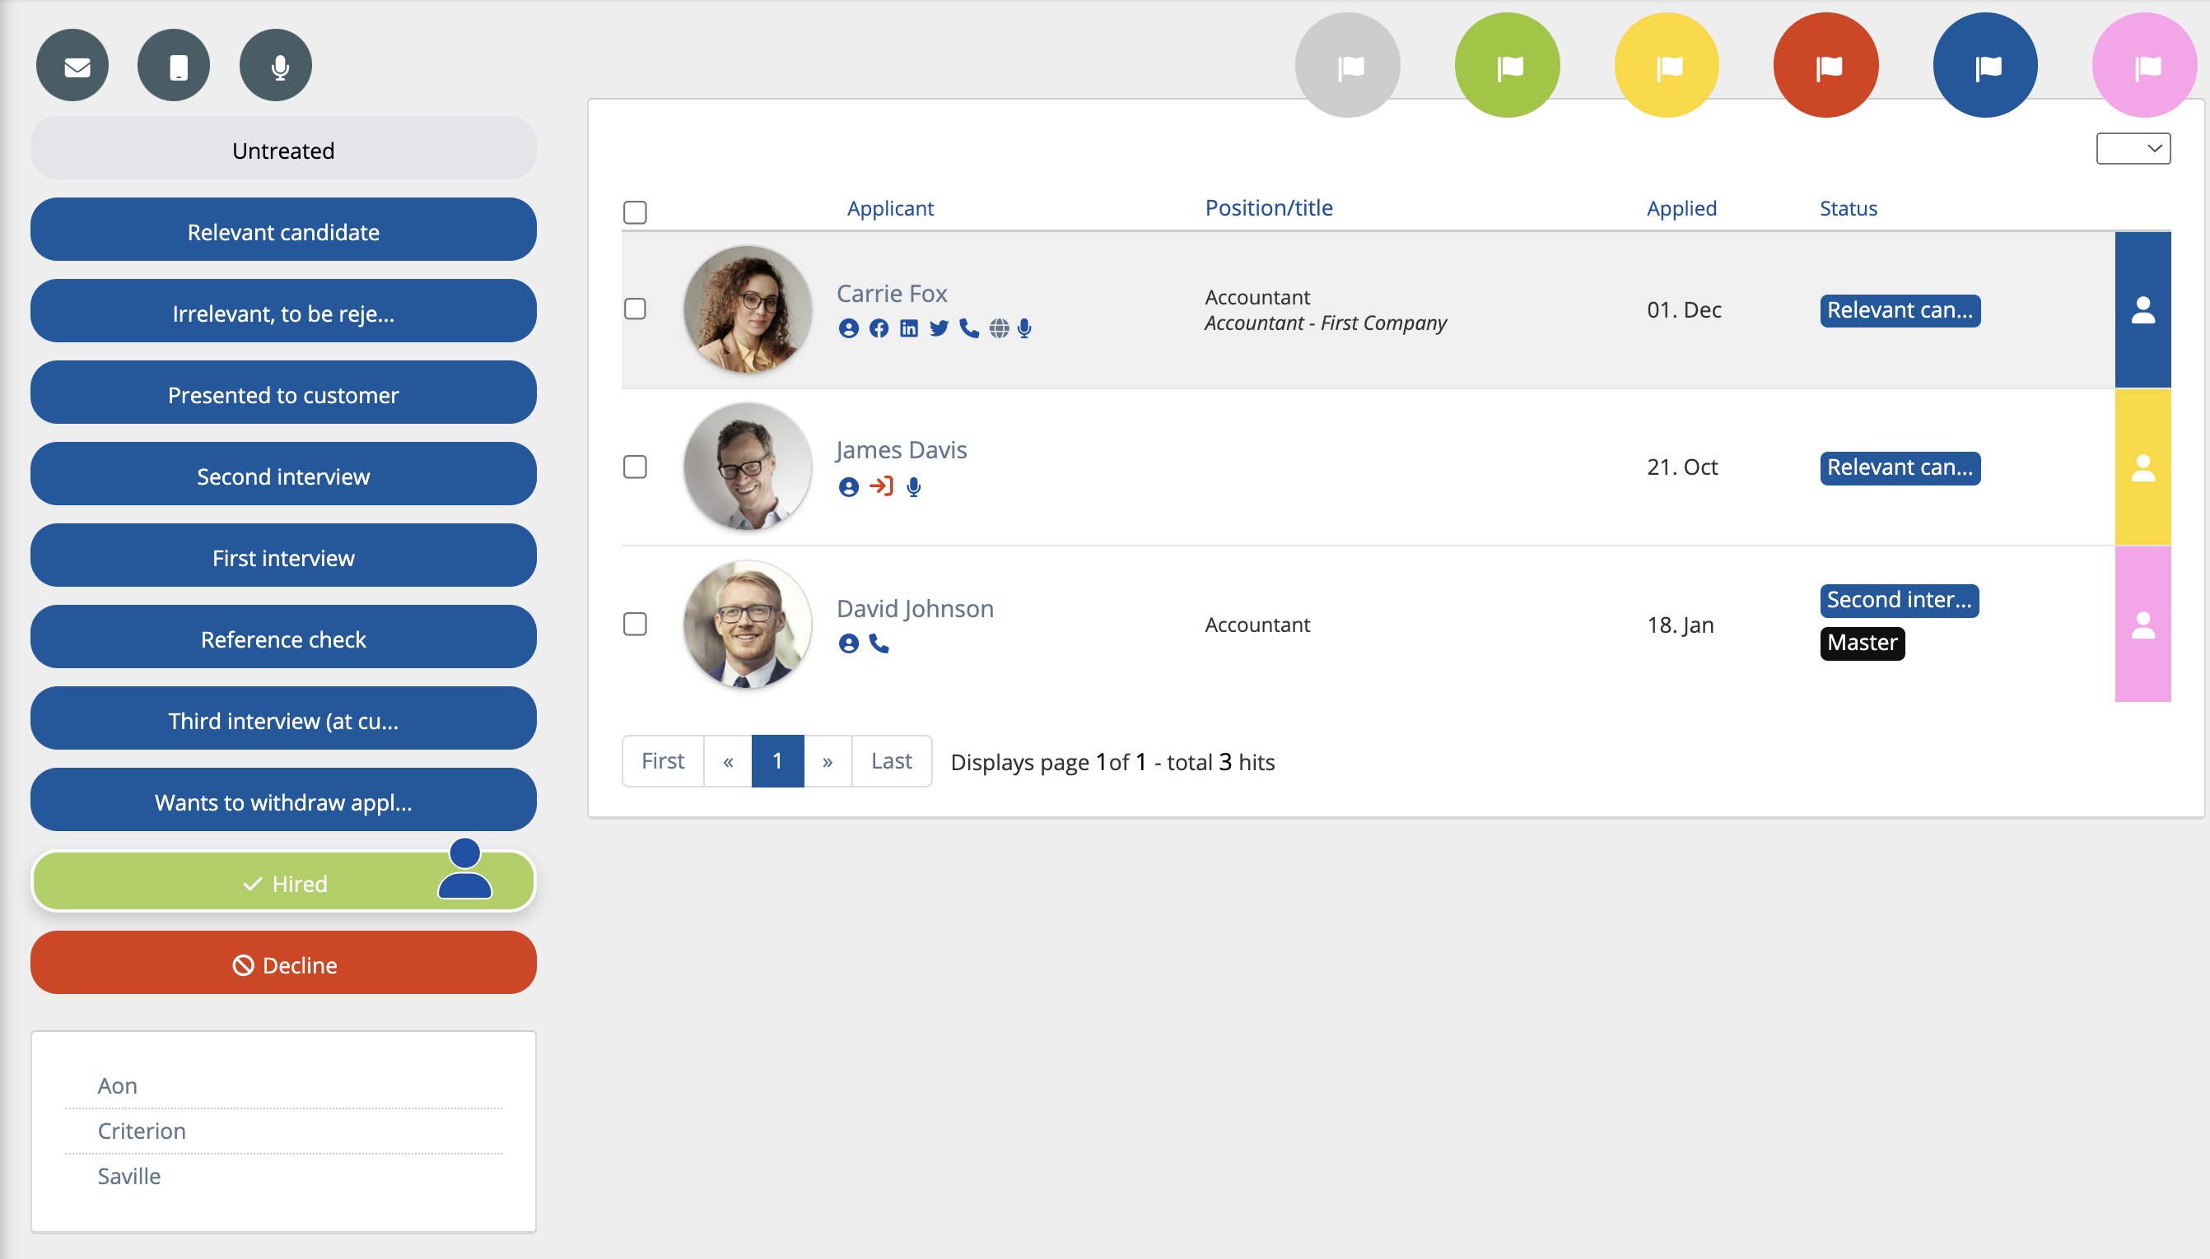Check the James Davis row checkbox
Screen dimensions: 2210x1259
point(635,467)
